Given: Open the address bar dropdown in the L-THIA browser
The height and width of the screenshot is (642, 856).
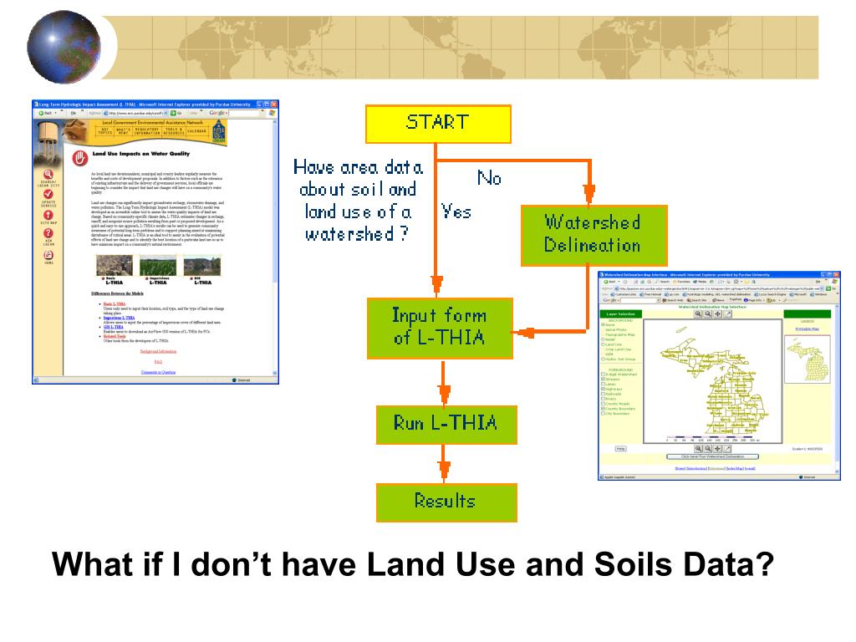Looking at the screenshot, I should point(166,113).
